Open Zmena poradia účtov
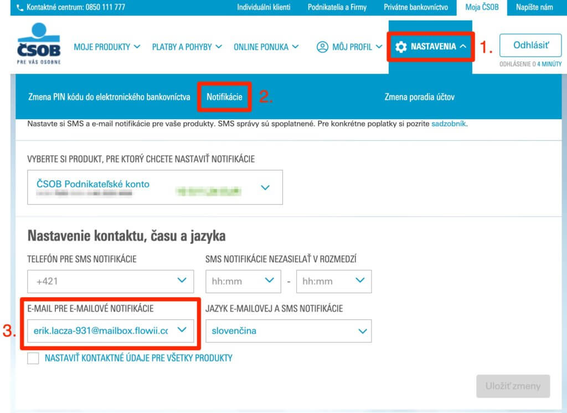567x413 pixels. [x=420, y=97]
